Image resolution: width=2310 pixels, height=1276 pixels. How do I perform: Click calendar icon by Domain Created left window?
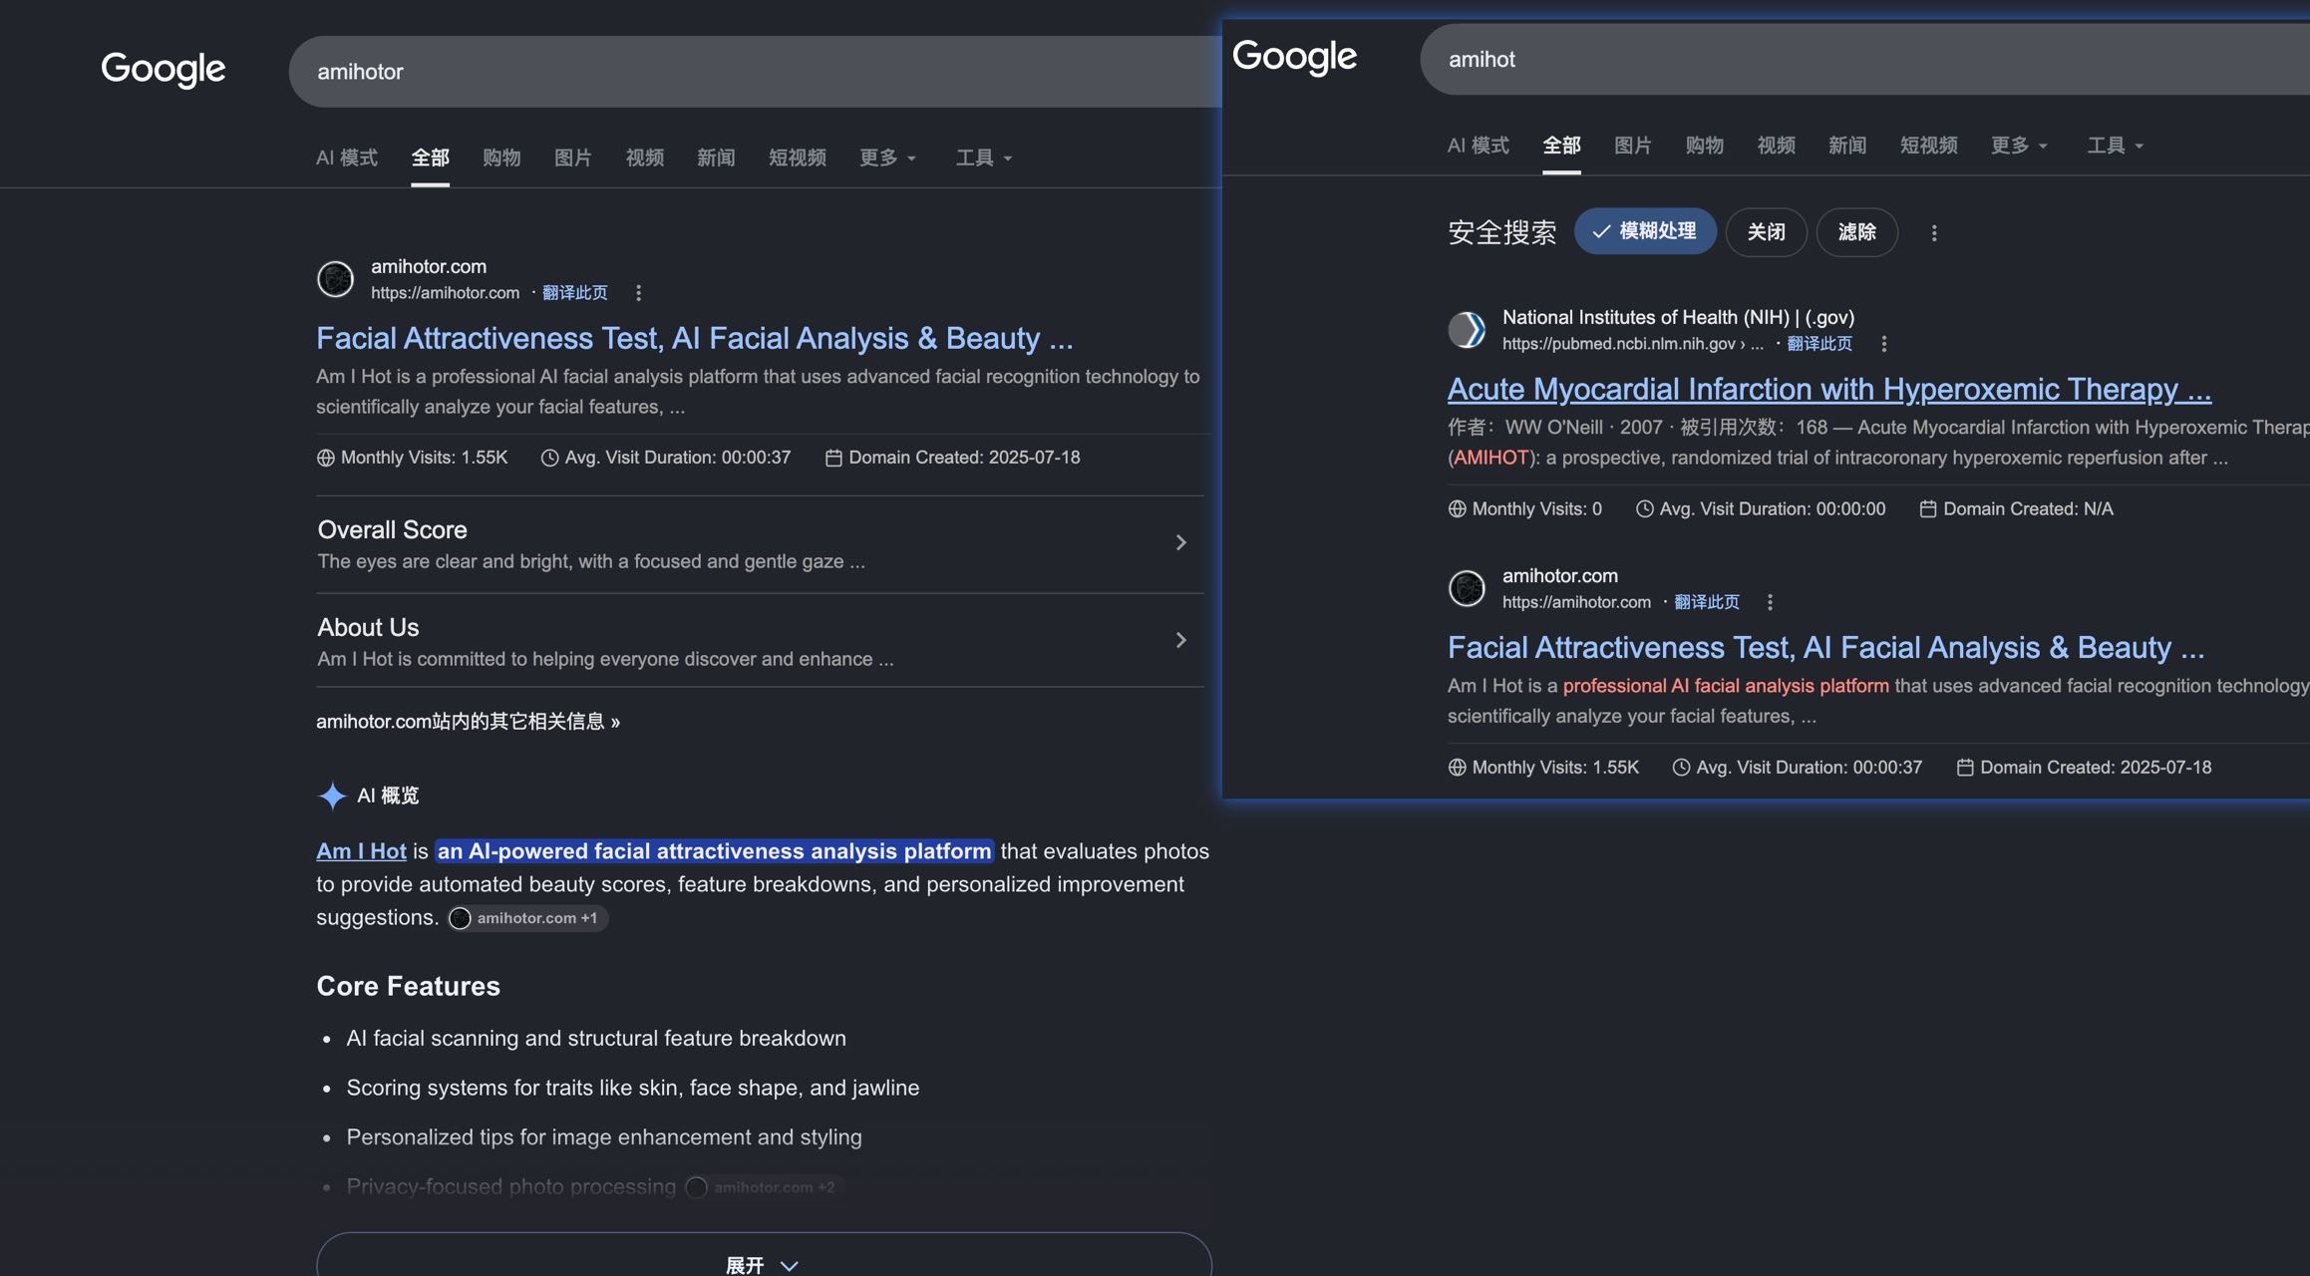click(x=833, y=458)
